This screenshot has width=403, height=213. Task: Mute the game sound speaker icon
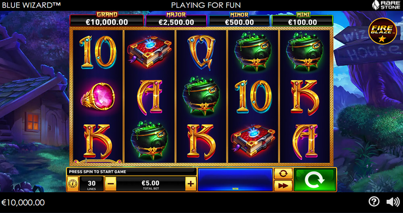(393, 202)
